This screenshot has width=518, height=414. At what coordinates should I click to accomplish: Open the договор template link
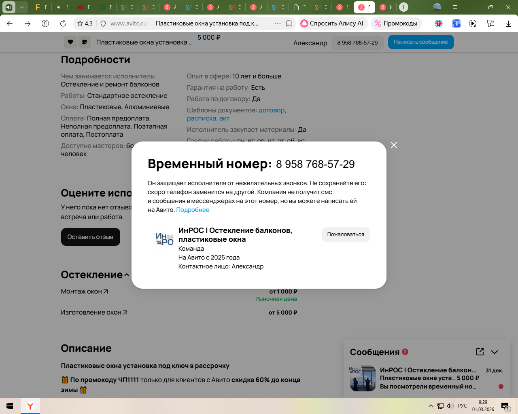point(272,110)
